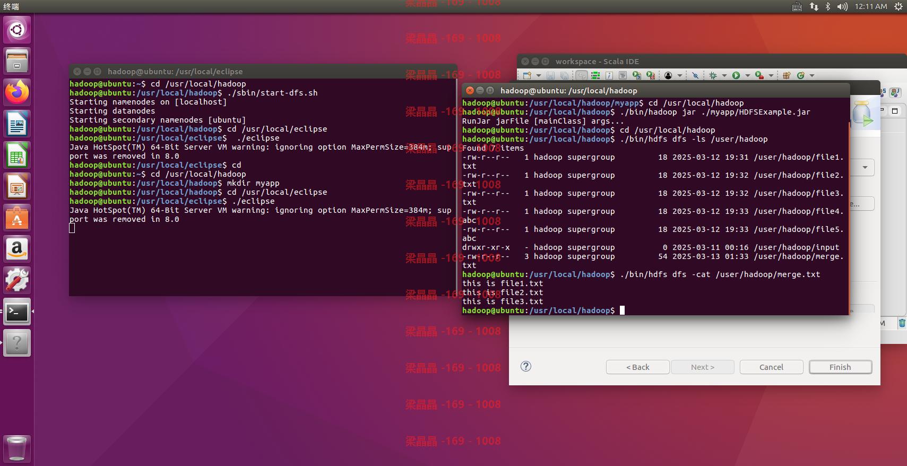Click './sbin/start-dfs.sh' command in eclipse terminal
The width and height of the screenshot is (907, 466).
coord(272,93)
